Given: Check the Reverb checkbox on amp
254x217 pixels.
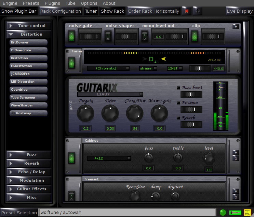Looking at the screenshot, I should point(178,118).
